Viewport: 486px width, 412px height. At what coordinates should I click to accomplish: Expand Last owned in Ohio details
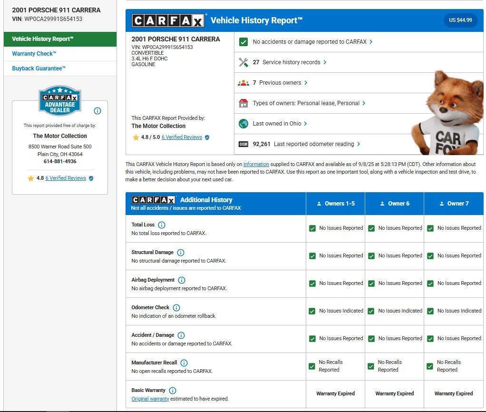click(x=280, y=124)
